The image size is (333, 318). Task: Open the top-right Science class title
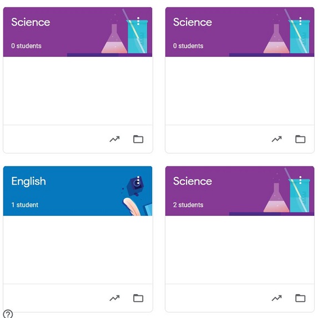click(x=192, y=22)
